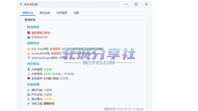
Task: Click the 无游戏运行中 text
Action: pyautogui.click(x=39, y=37)
